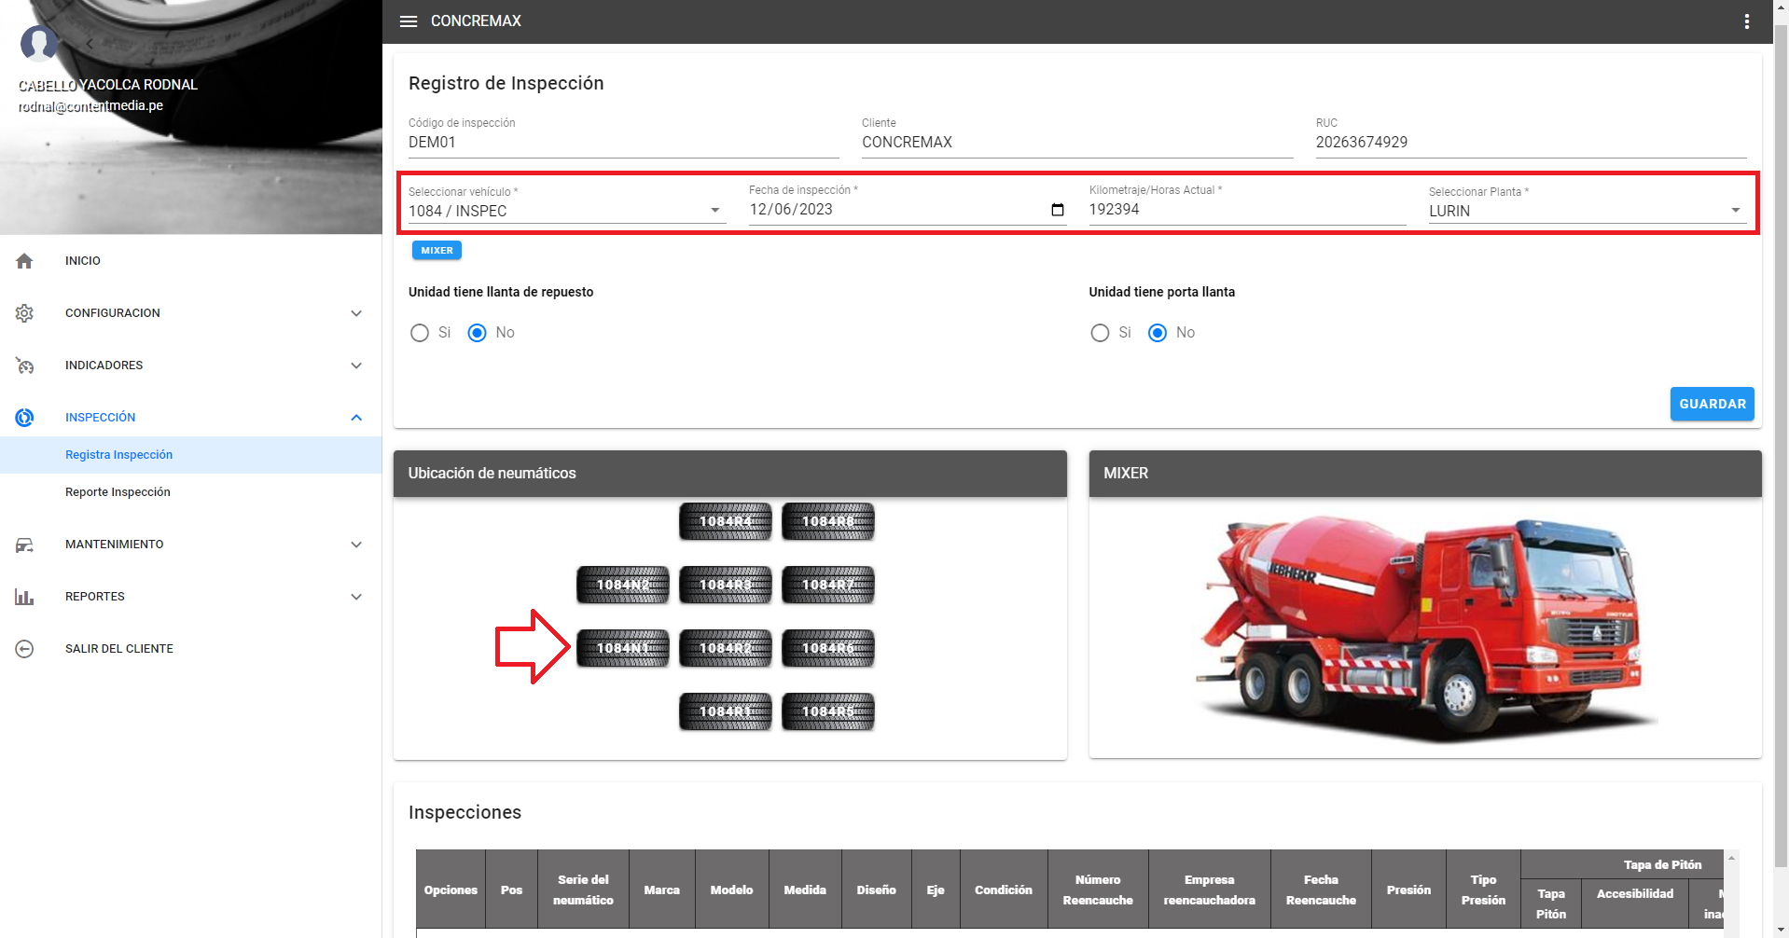Click the calendar icon in inspection date
This screenshot has width=1789, height=938.
pyautogui.click(x=1057, y=210)
